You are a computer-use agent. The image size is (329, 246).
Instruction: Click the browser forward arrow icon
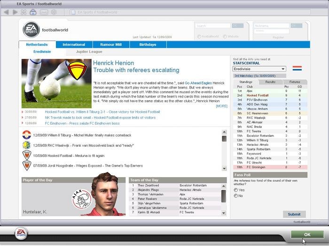[x=15, y=12]
